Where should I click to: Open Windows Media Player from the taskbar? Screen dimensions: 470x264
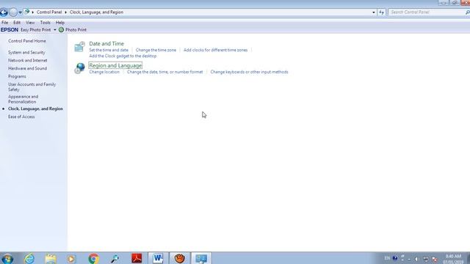coord(71,259)
